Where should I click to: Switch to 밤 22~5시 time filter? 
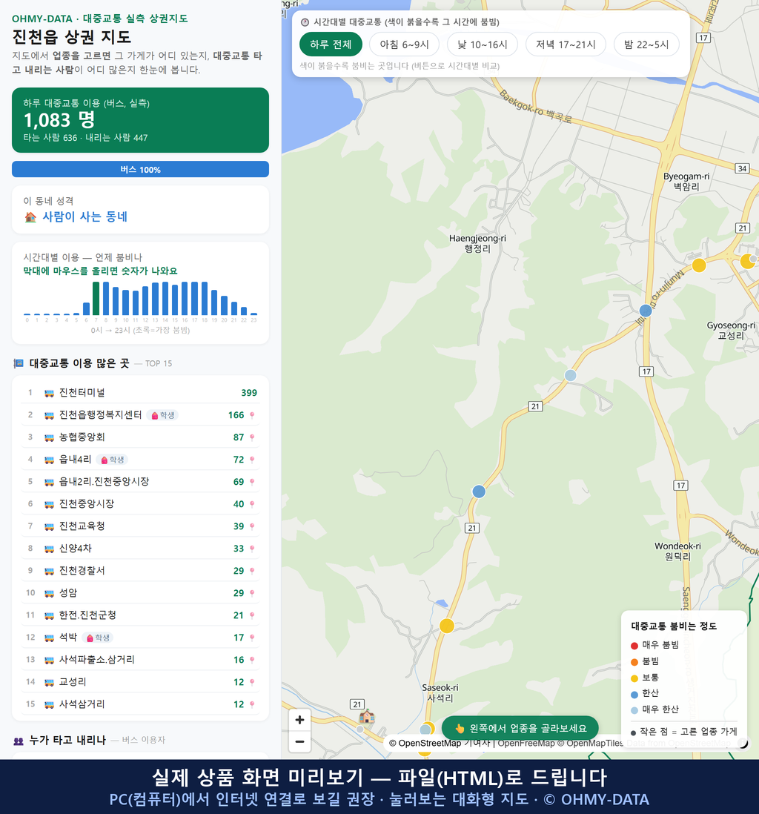tap(646, 44)
